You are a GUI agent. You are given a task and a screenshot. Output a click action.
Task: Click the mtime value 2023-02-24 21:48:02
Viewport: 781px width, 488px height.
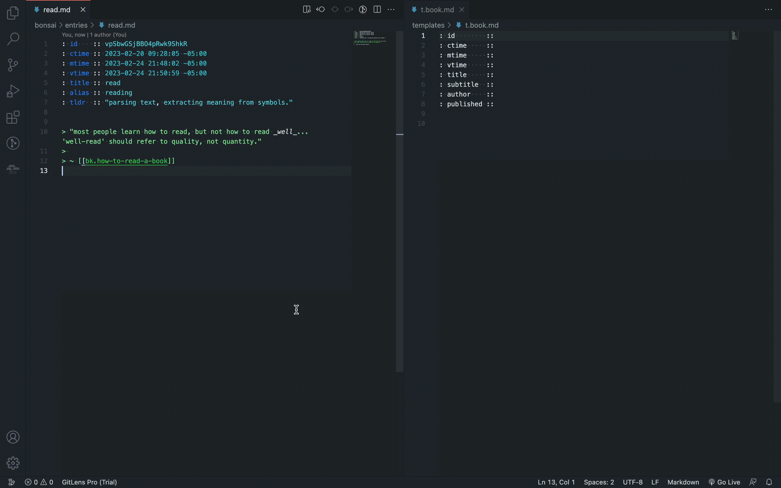pos(142,63)
